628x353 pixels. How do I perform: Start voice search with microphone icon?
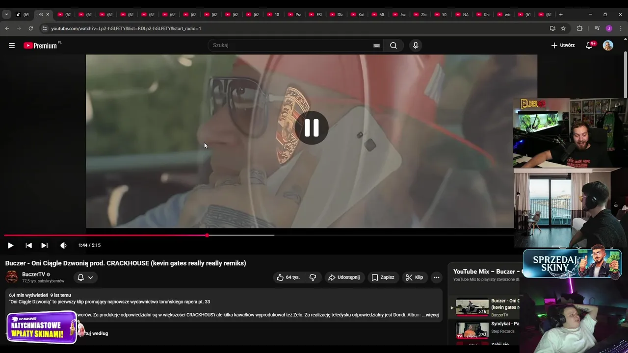coord(416,46)
